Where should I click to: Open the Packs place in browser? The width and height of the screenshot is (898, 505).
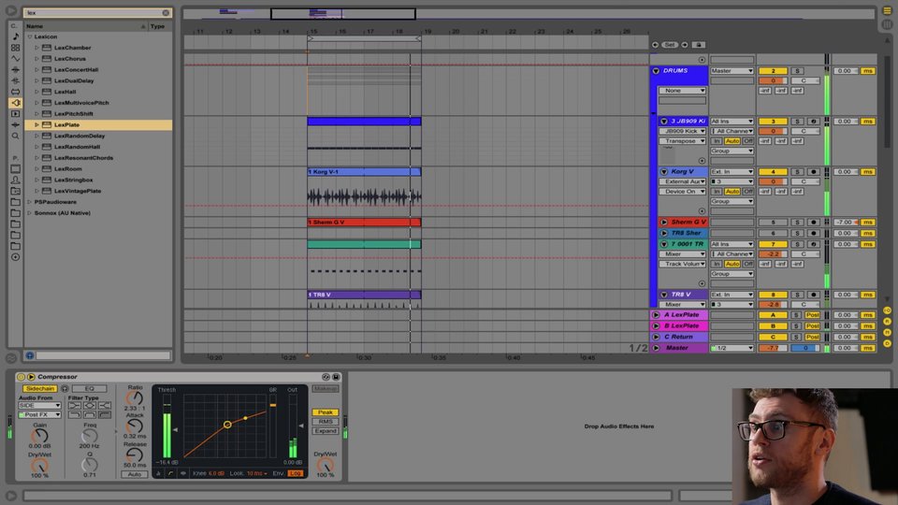[16, 169]
